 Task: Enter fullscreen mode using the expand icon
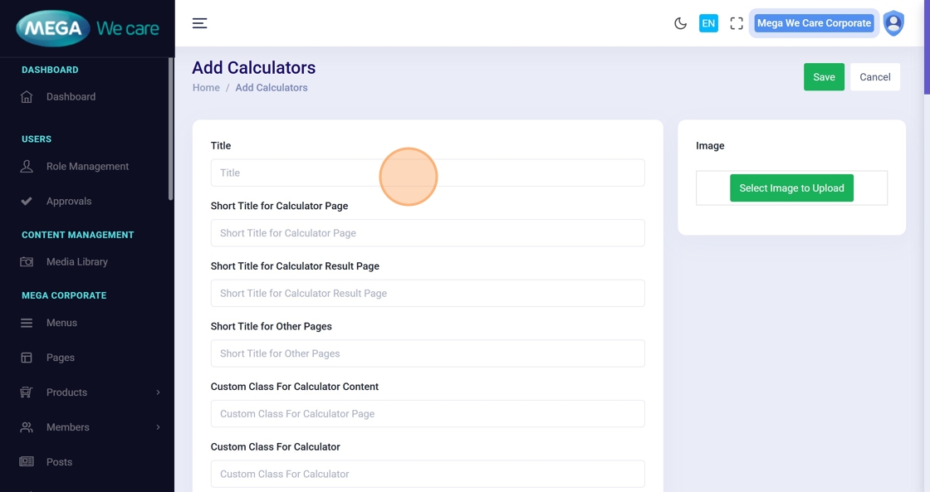737,23
